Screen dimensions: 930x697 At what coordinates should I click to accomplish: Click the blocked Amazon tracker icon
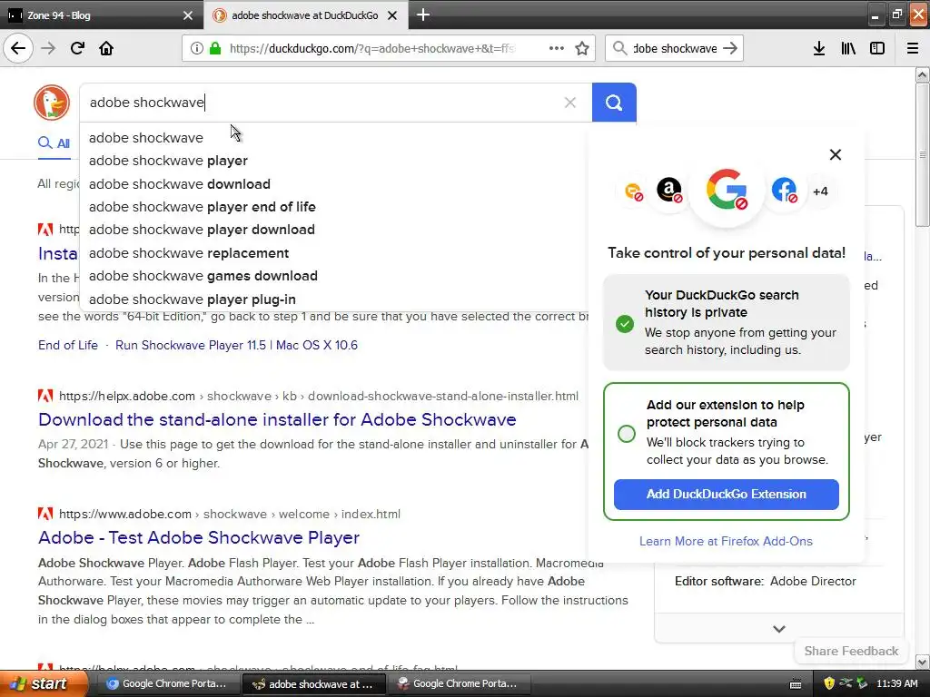point(669,191)
